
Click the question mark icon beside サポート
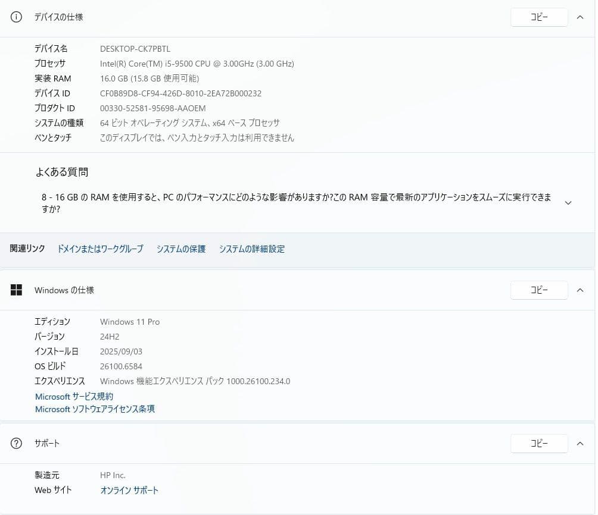pyautogui.click(x=16, y=443)
